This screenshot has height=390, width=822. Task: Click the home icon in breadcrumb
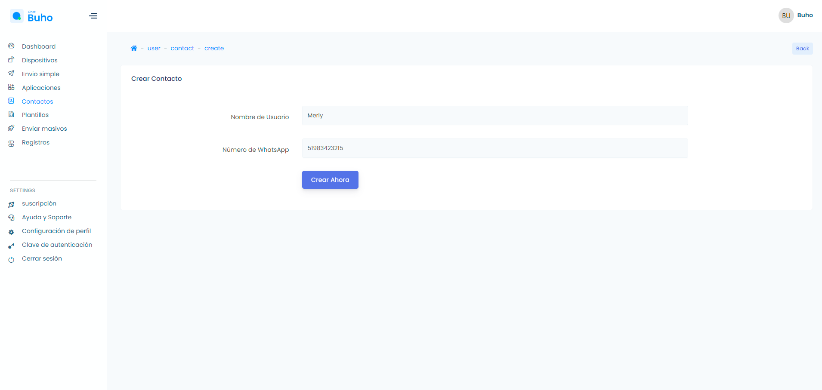pyautogui.click(x=134, y=48)
